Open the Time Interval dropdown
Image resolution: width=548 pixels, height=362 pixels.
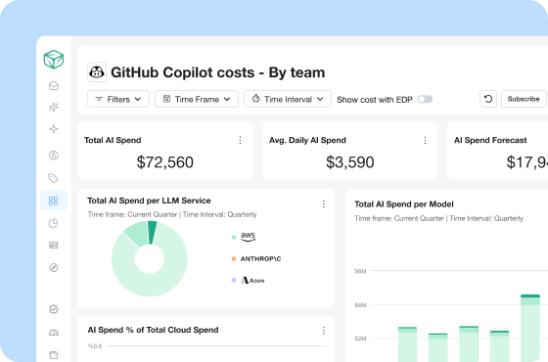288,99
